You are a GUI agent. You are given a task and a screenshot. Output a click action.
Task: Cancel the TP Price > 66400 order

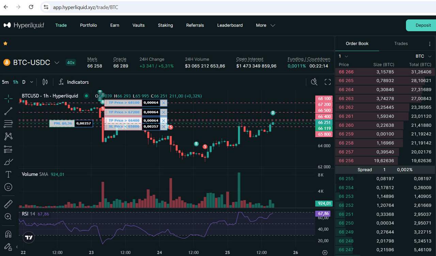[163, 121]
